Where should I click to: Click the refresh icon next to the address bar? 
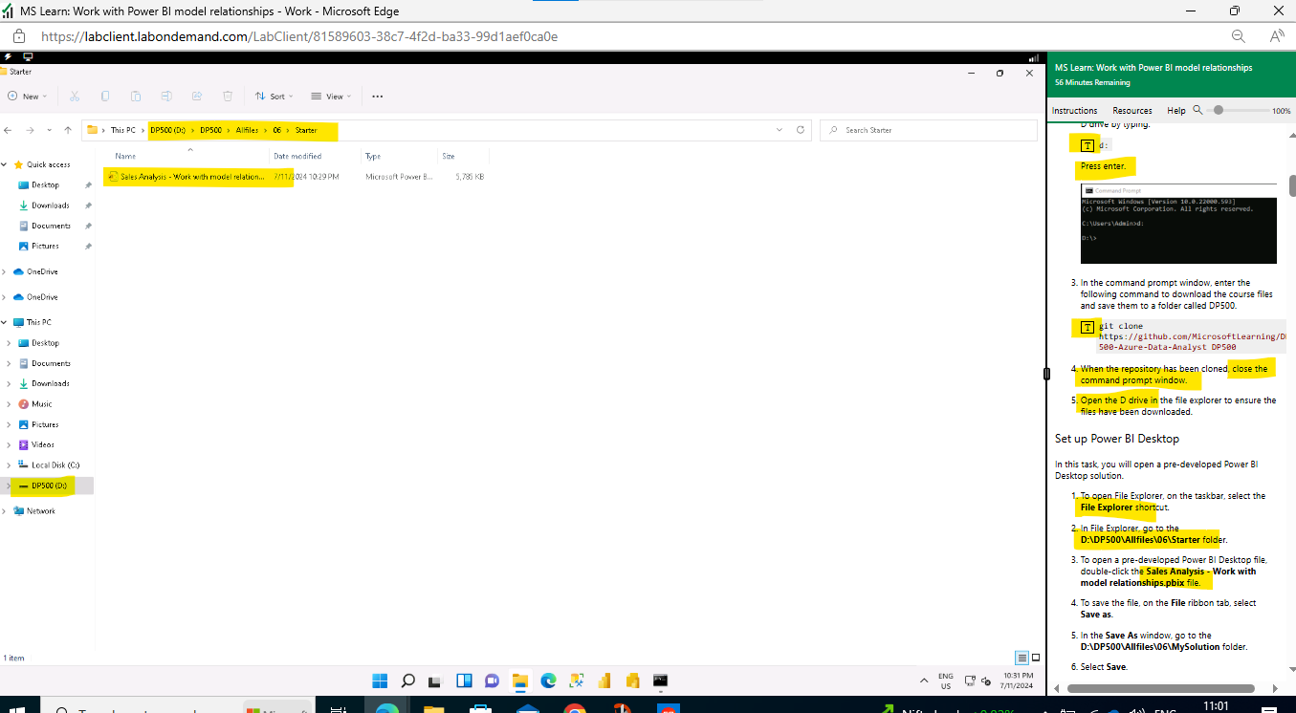799,129
